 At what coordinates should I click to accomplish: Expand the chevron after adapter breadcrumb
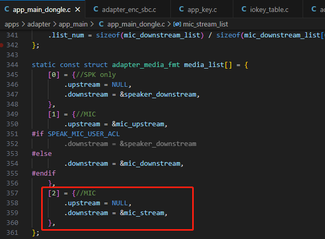[x=55, y=24]
